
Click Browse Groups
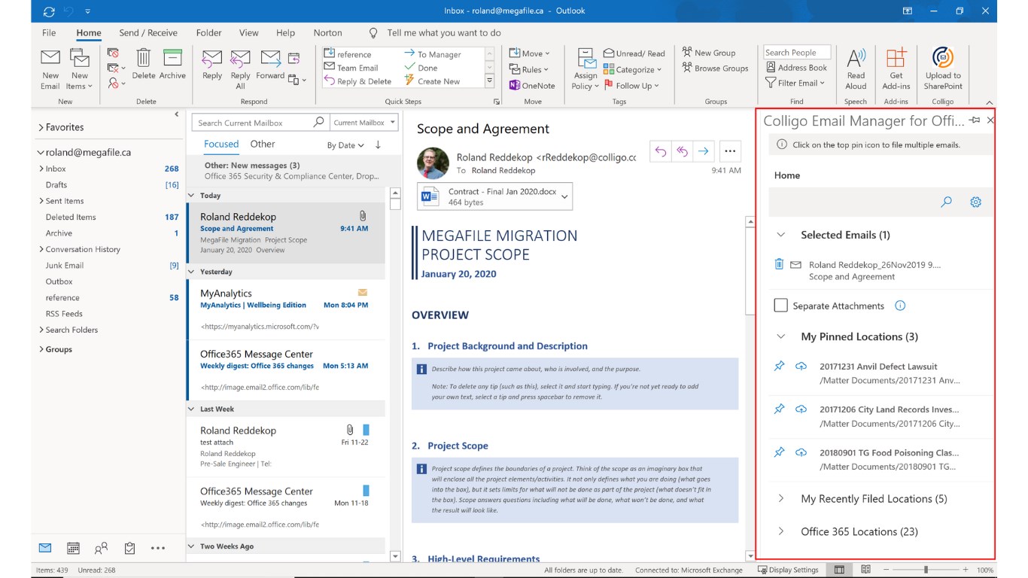715,68
